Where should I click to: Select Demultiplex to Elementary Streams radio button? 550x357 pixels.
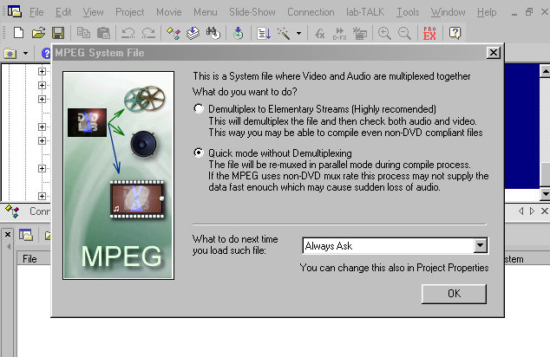tap(199, 108)
